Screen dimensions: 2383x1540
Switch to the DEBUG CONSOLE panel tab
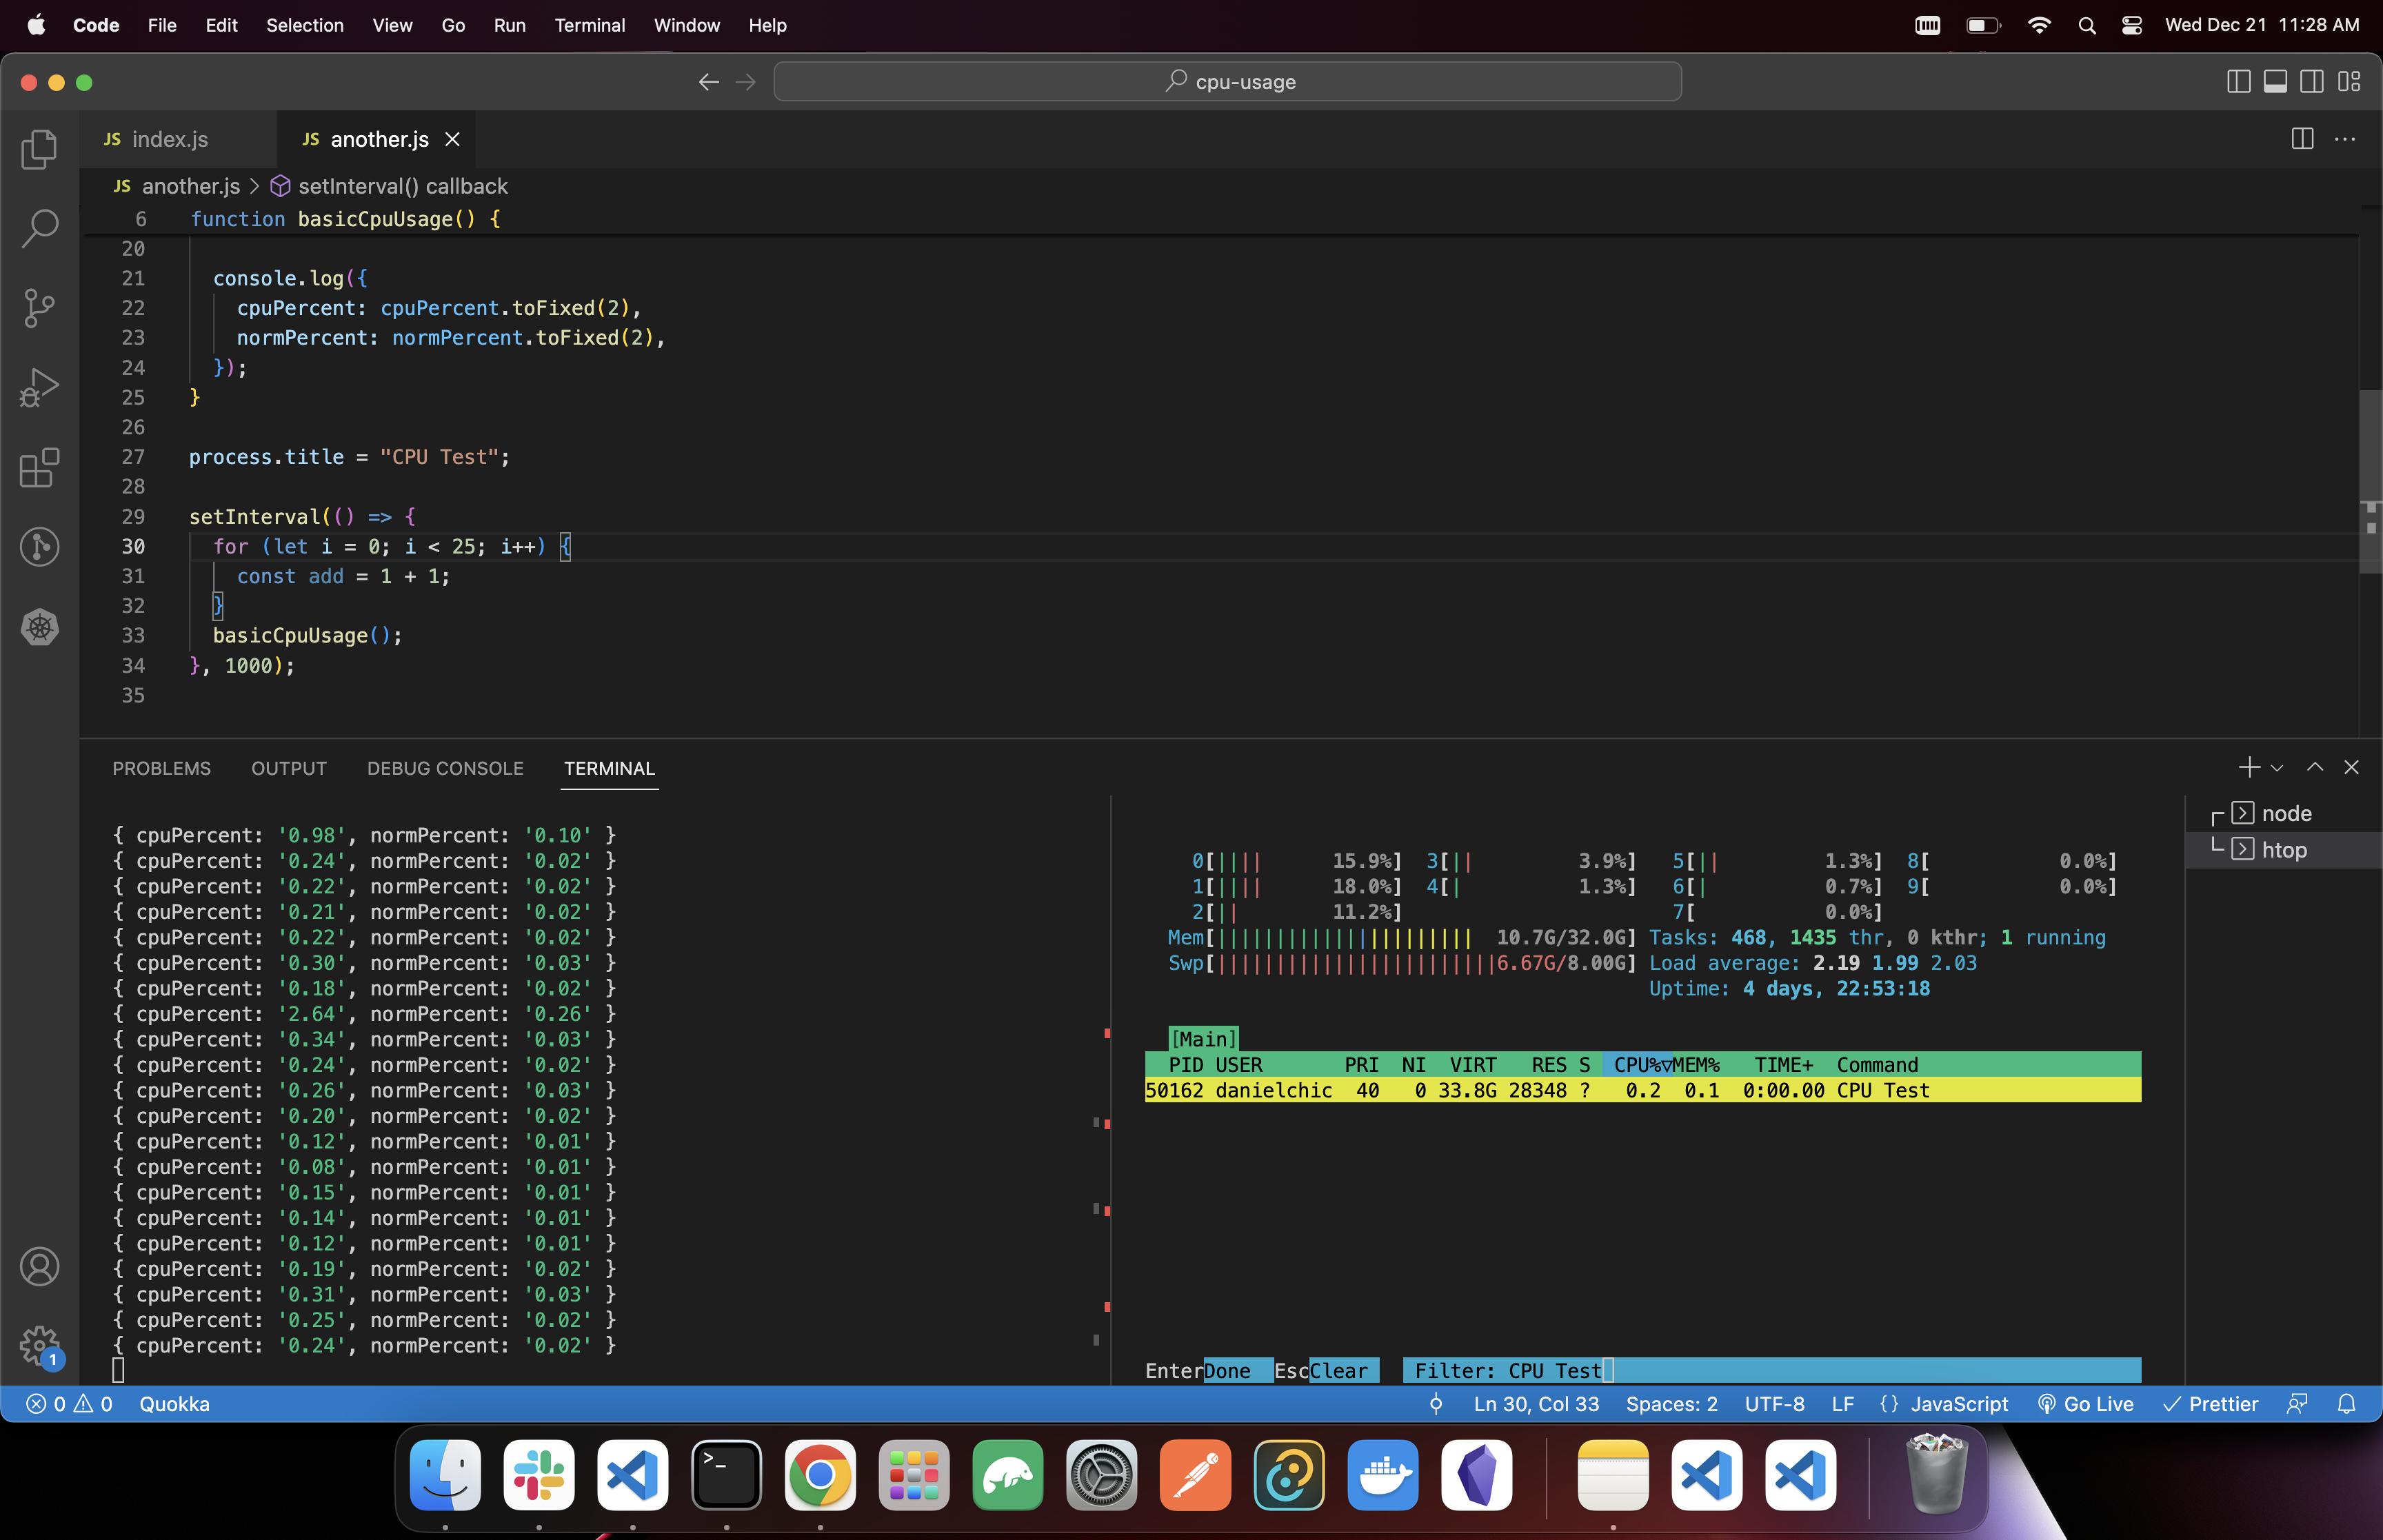point(445,768)
